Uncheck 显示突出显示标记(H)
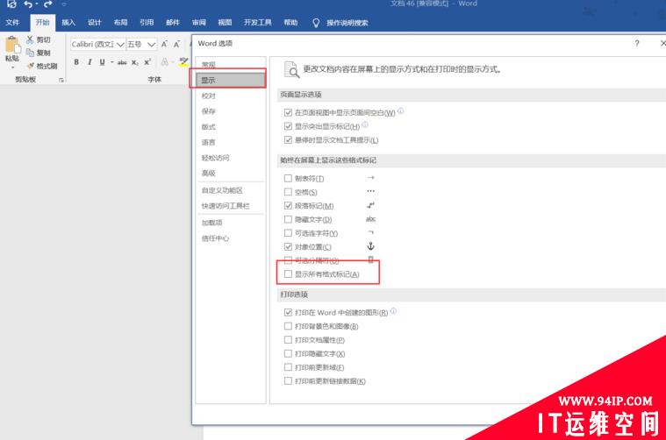 tap(288, 126)
